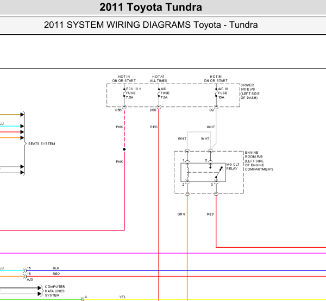Click pin number 16 at connector AJ3
326x301 pixels.
29,274
